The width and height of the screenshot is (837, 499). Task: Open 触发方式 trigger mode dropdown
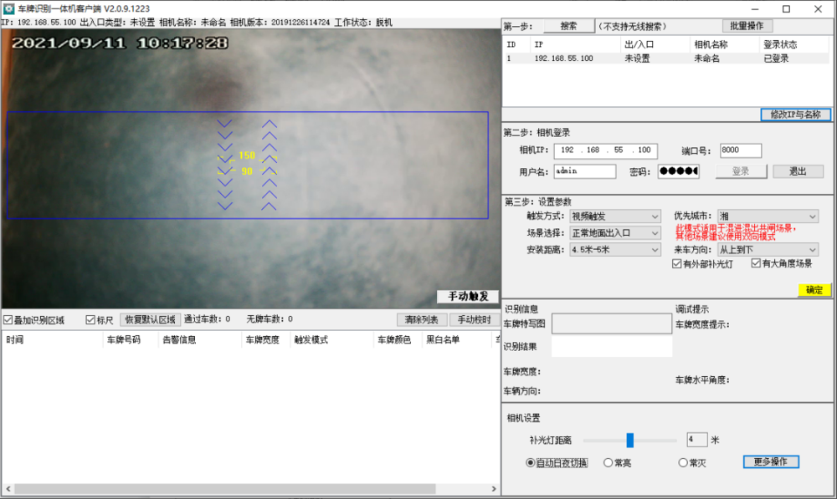click(x=615, y=216)
